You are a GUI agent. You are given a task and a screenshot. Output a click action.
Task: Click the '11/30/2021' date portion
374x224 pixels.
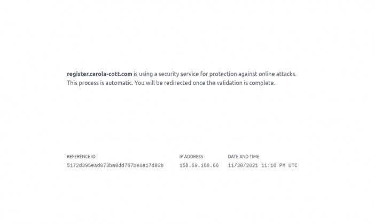click(x=243, y=165)
